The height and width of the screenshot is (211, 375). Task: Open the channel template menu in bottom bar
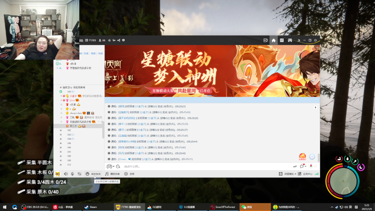pos(288,174)
